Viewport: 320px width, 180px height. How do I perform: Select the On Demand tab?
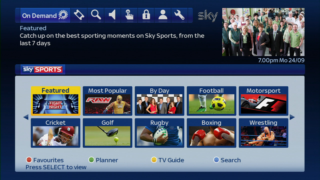(45, 15)
